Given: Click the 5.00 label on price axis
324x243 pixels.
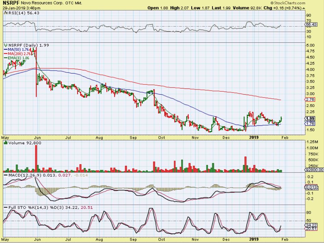Looking at the screenshot, I should pos(311,45).
